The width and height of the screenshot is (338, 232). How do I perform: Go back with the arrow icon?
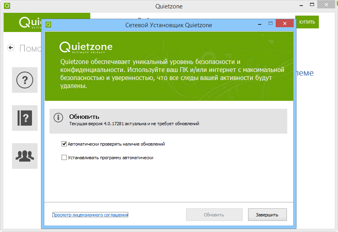(x=11, y=48)
